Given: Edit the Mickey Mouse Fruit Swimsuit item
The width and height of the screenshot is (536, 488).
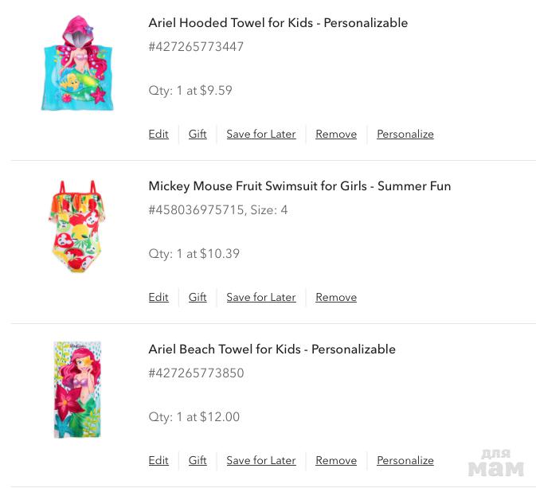Looking at the screenshot, I should [x=158, y=297].
